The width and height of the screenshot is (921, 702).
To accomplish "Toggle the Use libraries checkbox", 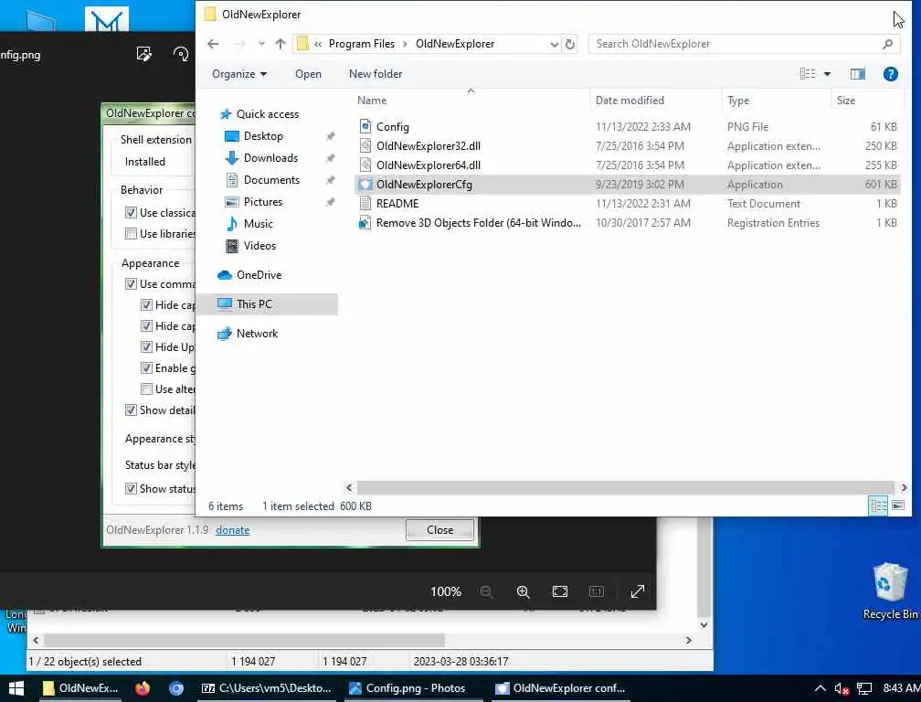I will pyautogui.click(x=131, y=234).
